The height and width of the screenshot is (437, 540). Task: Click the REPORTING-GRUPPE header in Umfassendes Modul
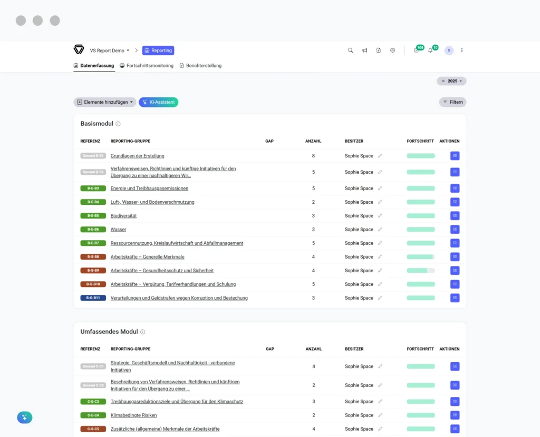(130, 349)
